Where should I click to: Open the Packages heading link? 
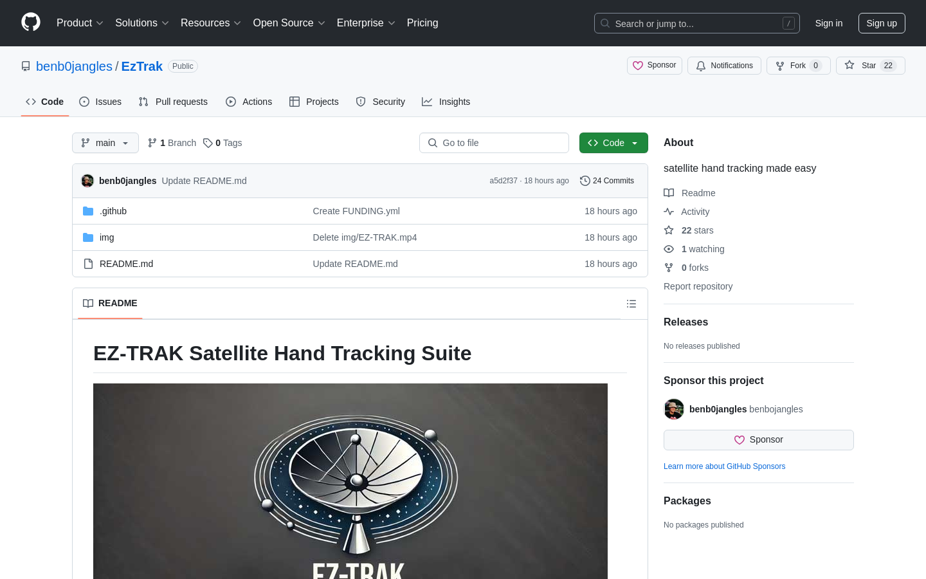687,501
